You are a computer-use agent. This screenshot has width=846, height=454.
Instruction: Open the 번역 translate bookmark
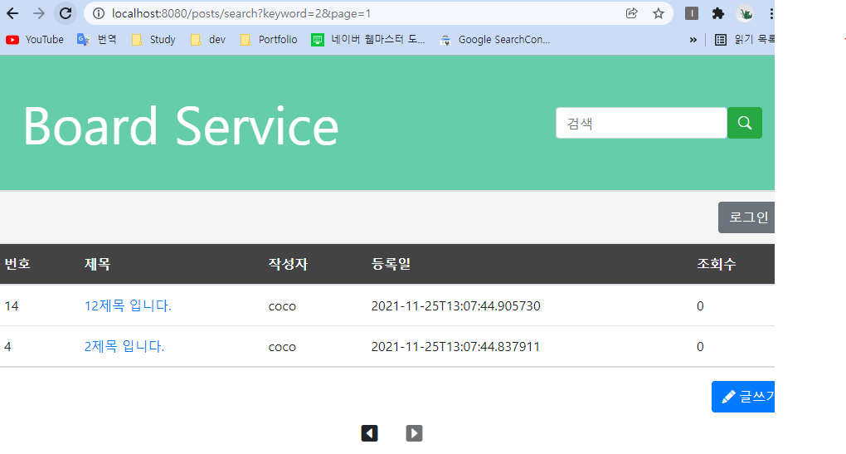97,39
